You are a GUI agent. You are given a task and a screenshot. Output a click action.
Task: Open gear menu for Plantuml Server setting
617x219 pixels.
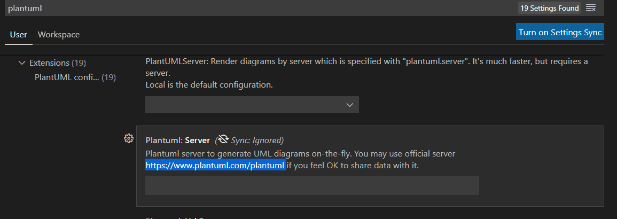[x=128, y=139]
